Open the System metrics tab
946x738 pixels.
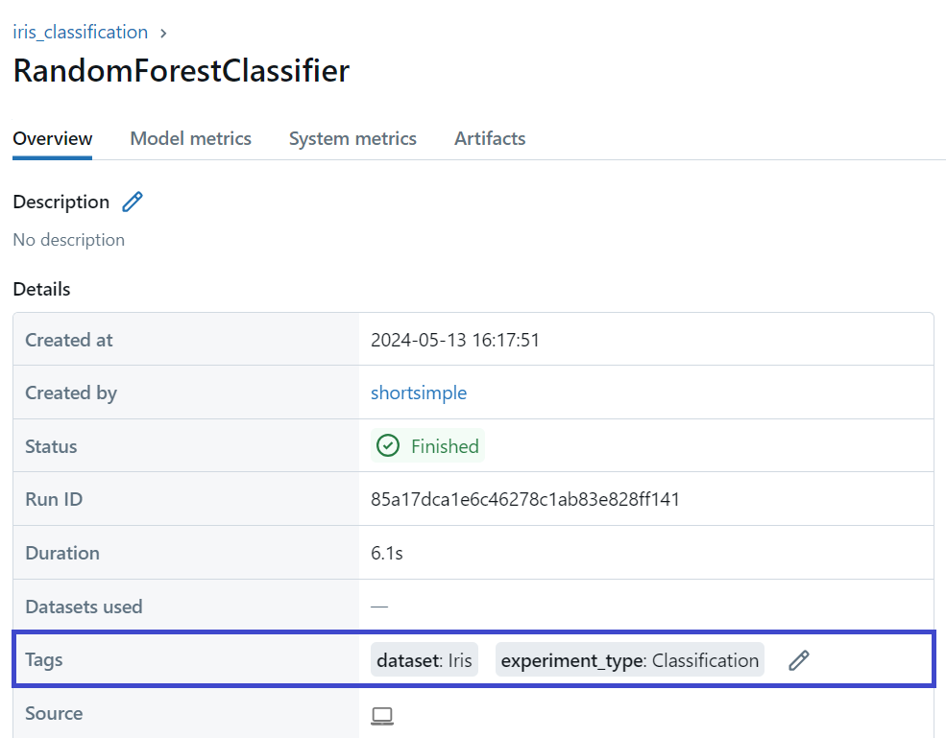click(x=352, y=138)
